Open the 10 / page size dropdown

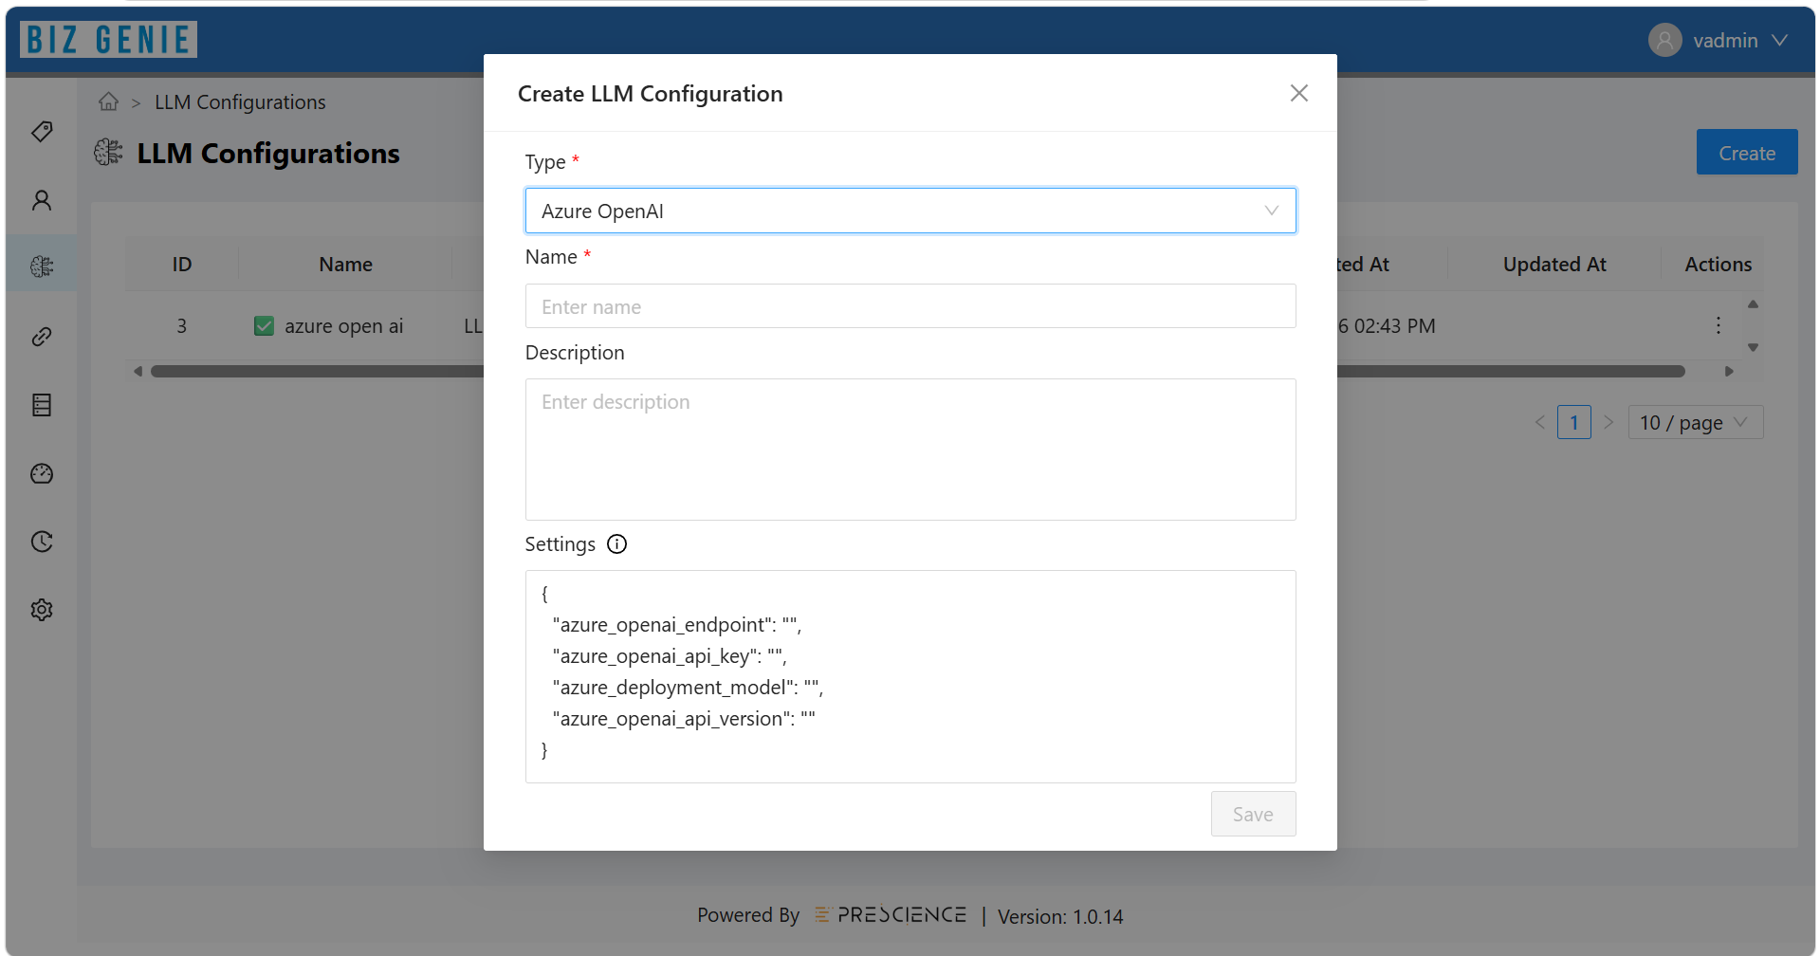[x=1696, y=422]
